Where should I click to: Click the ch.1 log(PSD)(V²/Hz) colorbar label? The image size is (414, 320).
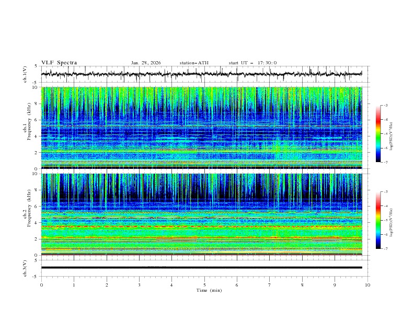pos(391,136)
